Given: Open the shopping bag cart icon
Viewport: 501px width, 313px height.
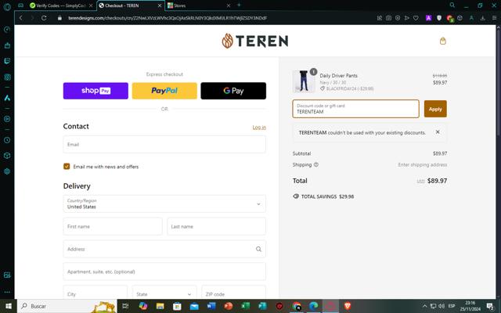Looking at the screenshot, I should [x=442, y=41].
